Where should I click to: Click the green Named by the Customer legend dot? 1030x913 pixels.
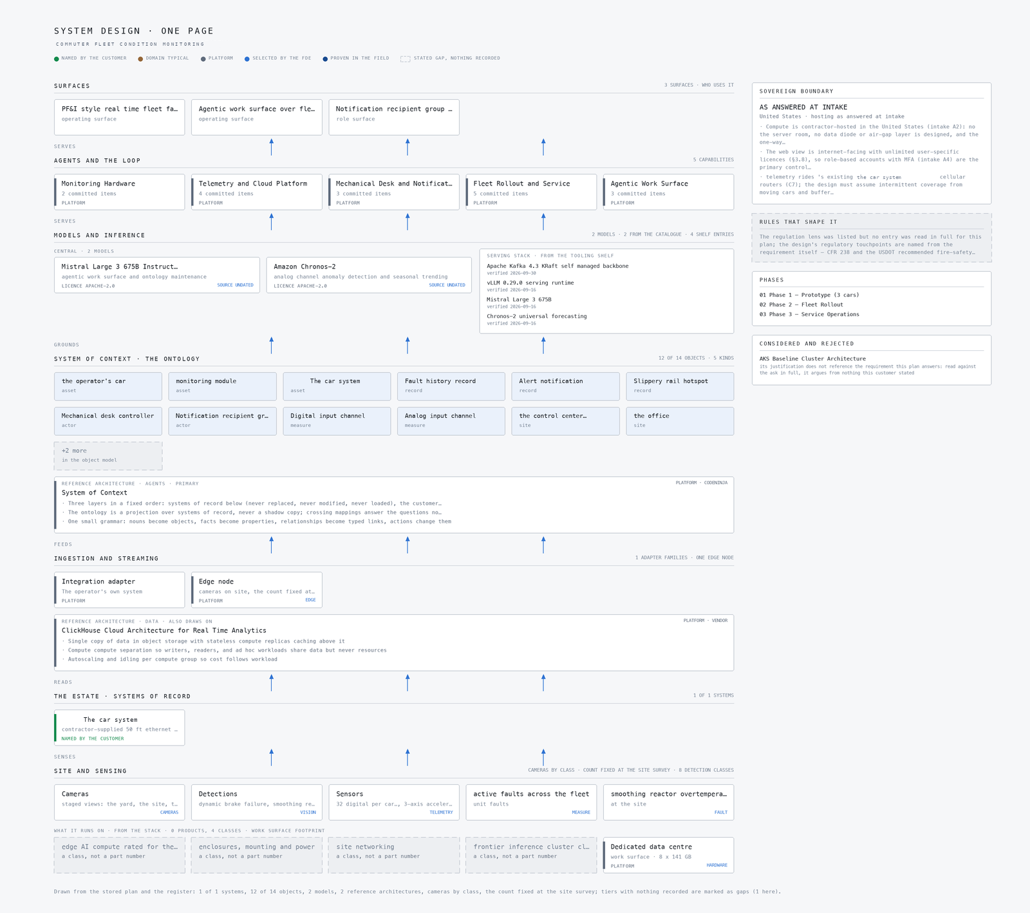pos(57,59)
